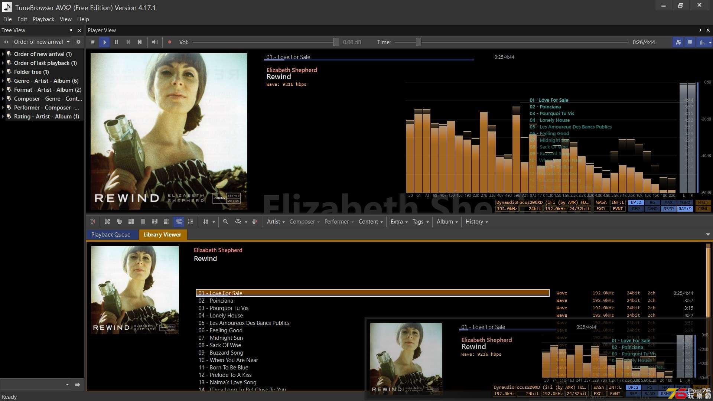Screen dimensions: 713x401
Task: Pin the Tree View panel
Action: click(71, 30)
